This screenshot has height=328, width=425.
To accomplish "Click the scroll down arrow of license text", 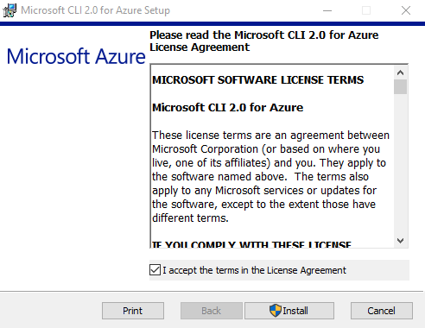I will [400, 241].
